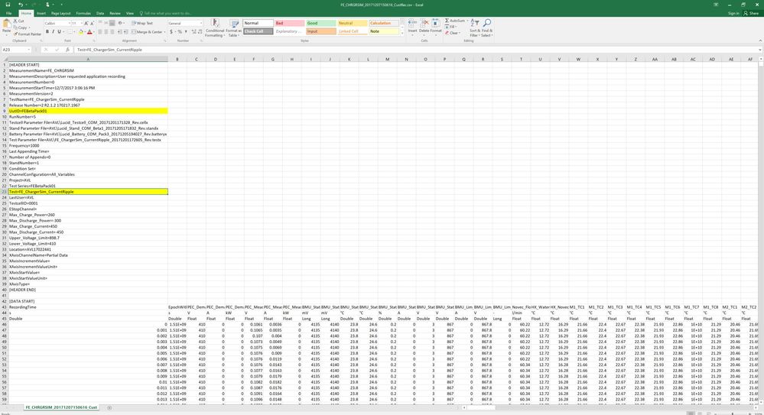Toggle Bold formatting
Image resolution: width=764 pixels, height=415 pixels.
pyautogui.click(x=47, y=31)
